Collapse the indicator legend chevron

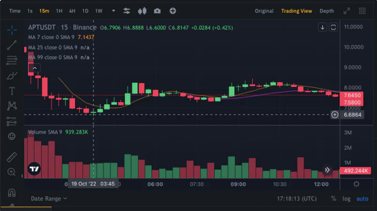click(x=35, y=68)
